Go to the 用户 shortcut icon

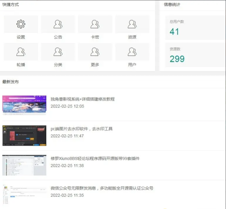click(132, 52)
